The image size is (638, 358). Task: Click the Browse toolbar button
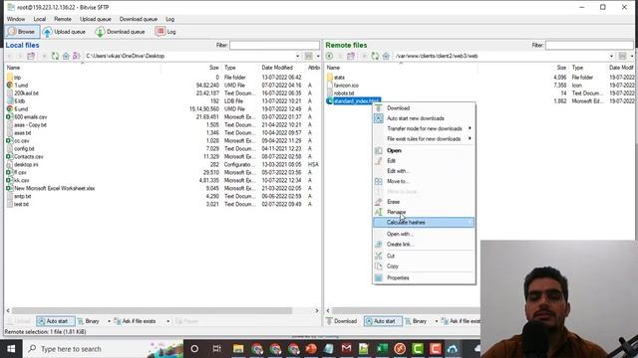[22, 32]
